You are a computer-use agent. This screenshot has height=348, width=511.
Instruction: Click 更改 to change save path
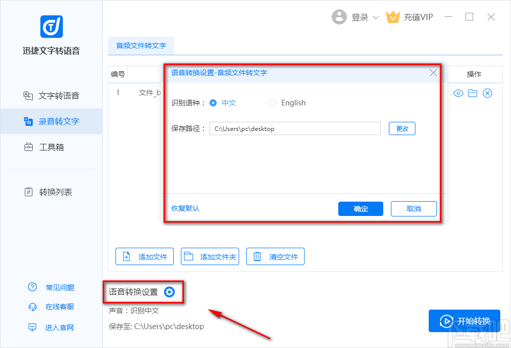pos(402,128)
